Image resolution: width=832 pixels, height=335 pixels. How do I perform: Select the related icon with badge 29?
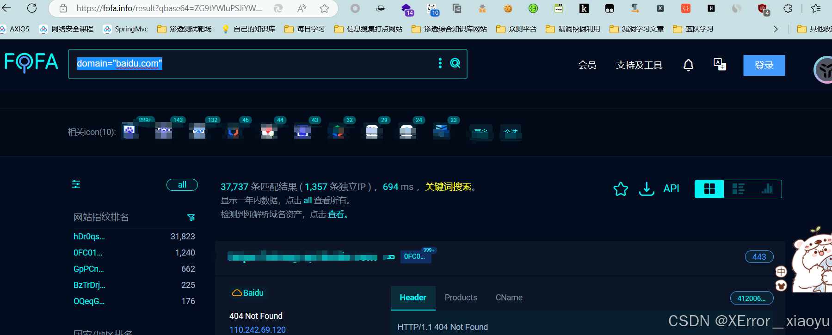click(x=372, y=132)
